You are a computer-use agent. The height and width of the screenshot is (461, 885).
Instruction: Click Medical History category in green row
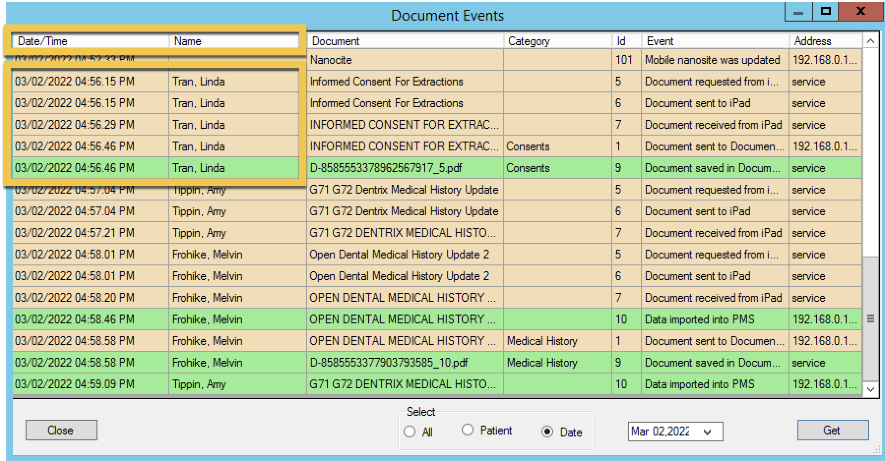click(558, 363)
